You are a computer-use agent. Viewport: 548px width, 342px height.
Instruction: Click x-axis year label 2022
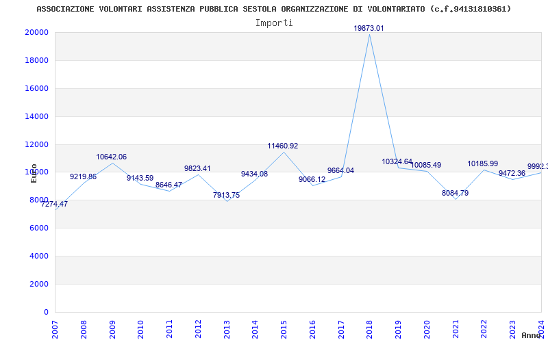(x=484, y=330)
